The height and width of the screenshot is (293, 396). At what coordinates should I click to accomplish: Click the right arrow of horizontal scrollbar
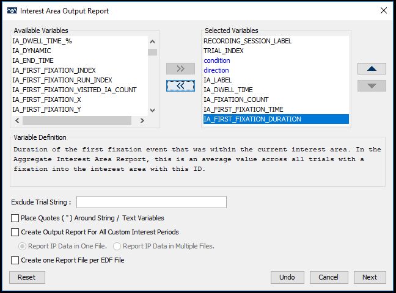[142, 121]
